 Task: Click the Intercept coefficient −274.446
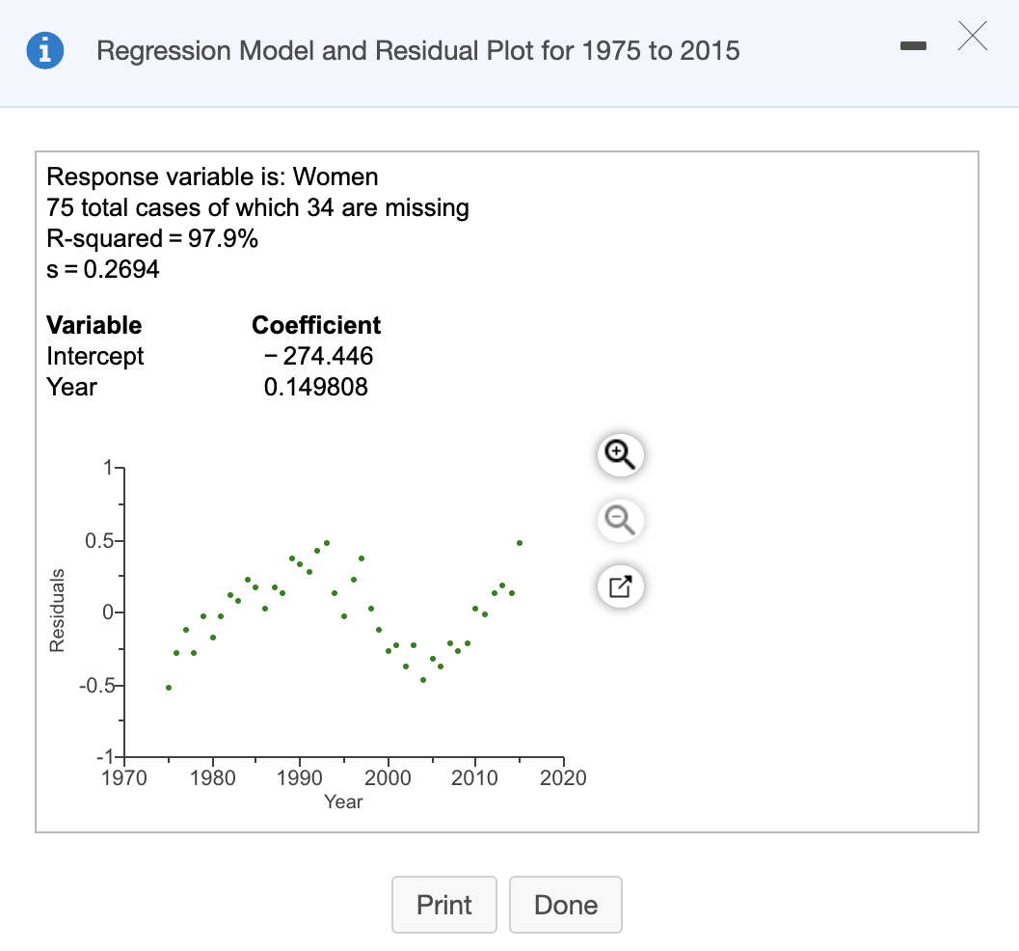pyautogui.click(x=318, y=356)
